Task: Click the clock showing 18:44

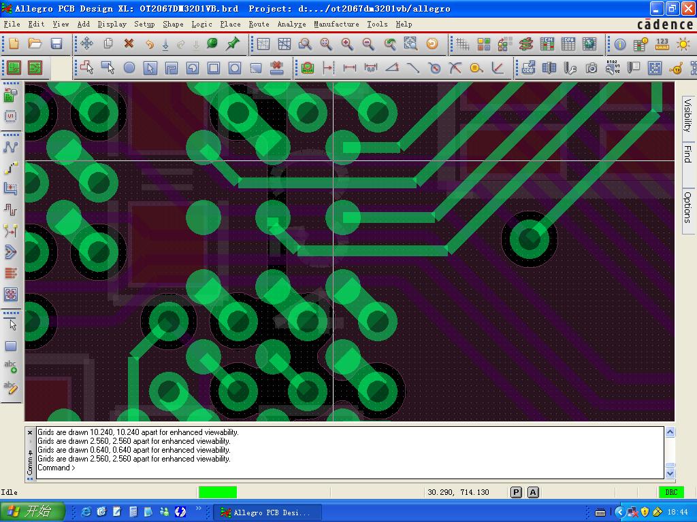Action: (x=677, y=512)
